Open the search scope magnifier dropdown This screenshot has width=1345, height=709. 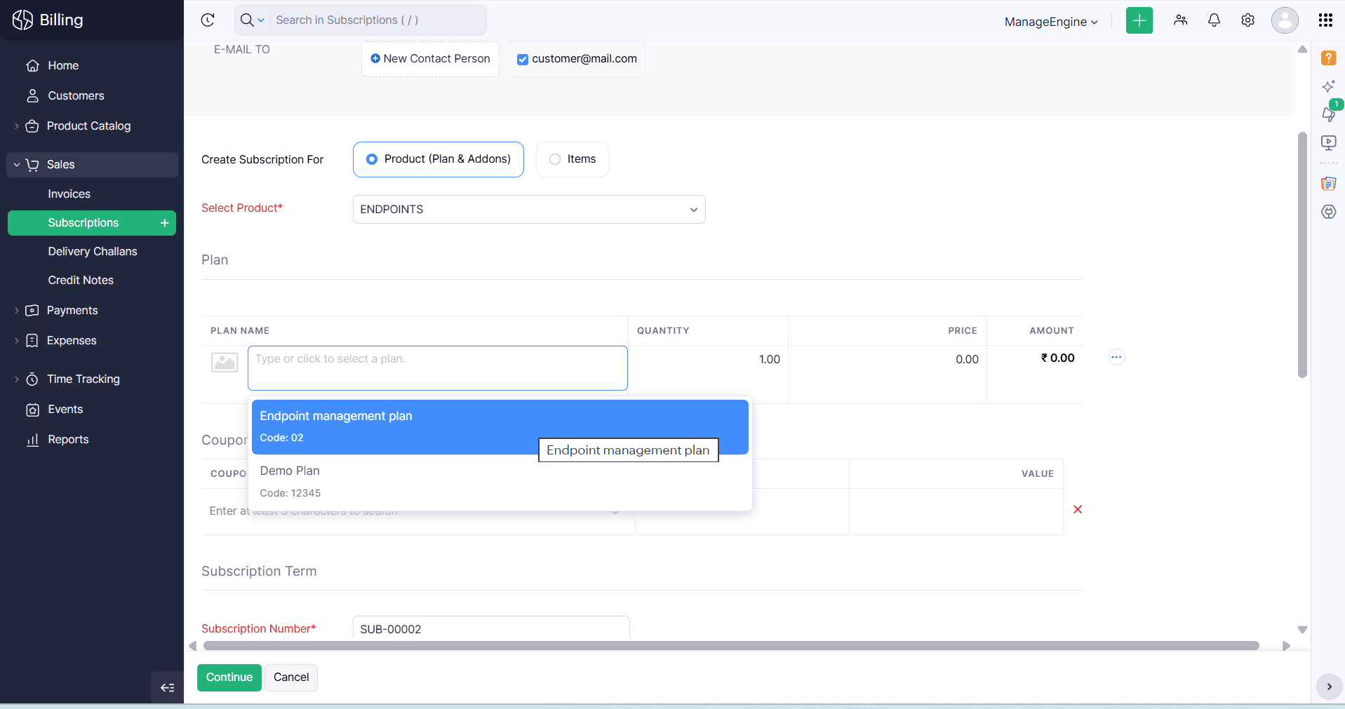coord(252,20)
